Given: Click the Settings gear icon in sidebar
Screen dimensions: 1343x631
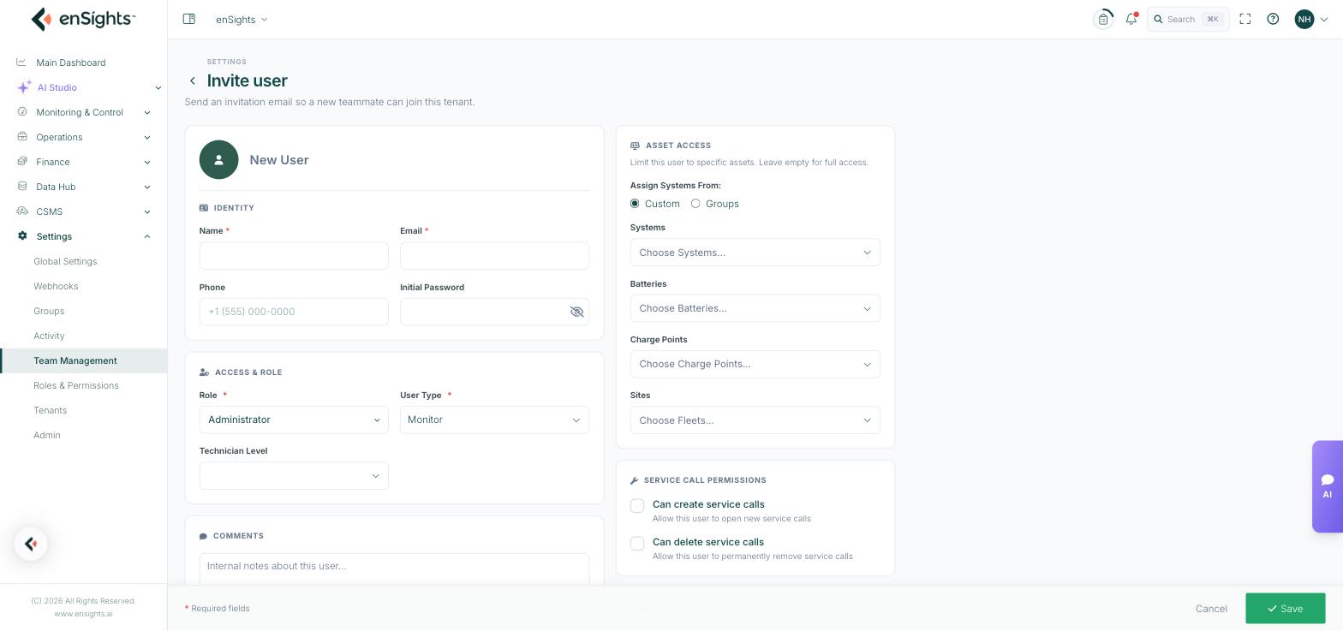Looking at the screenshot, I should [x=22, y=236].
